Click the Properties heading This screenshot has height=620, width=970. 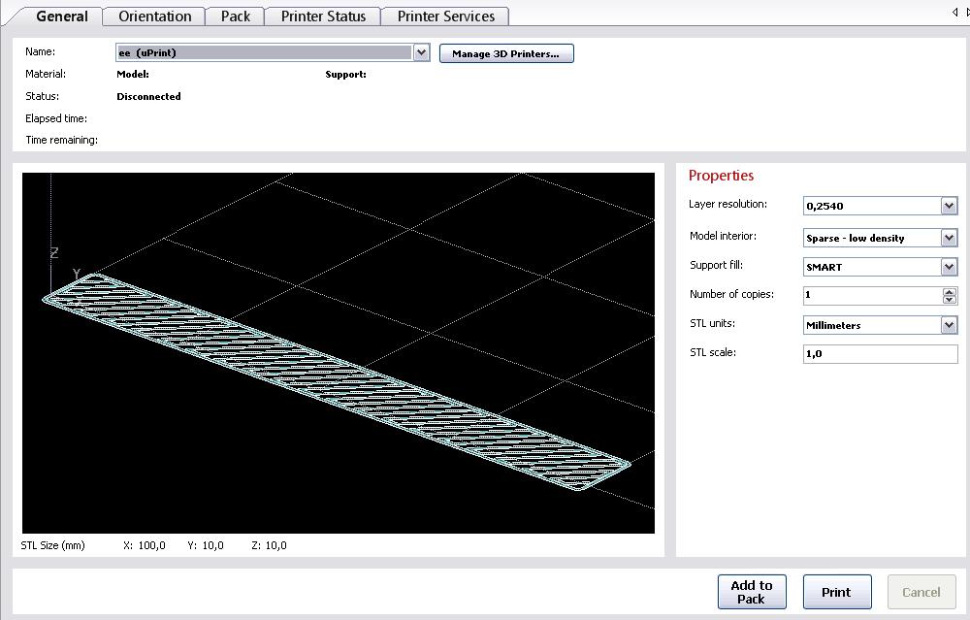tap(721, 176)
